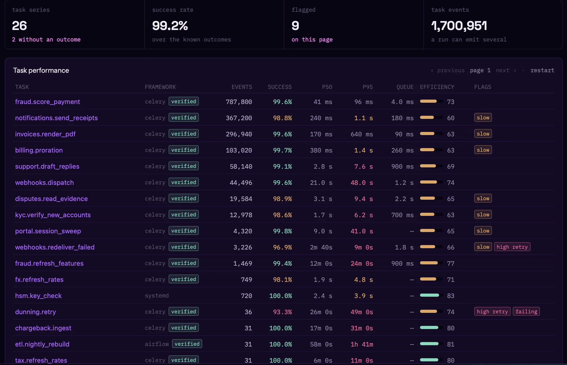Open kyc.verify_new_accounts task
The height and width of the screenshot is (365, 567).
(53, 215)
